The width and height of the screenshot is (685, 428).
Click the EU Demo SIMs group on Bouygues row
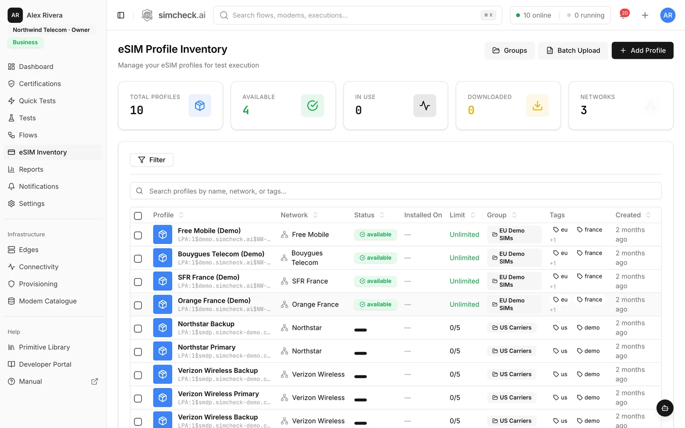514,258
